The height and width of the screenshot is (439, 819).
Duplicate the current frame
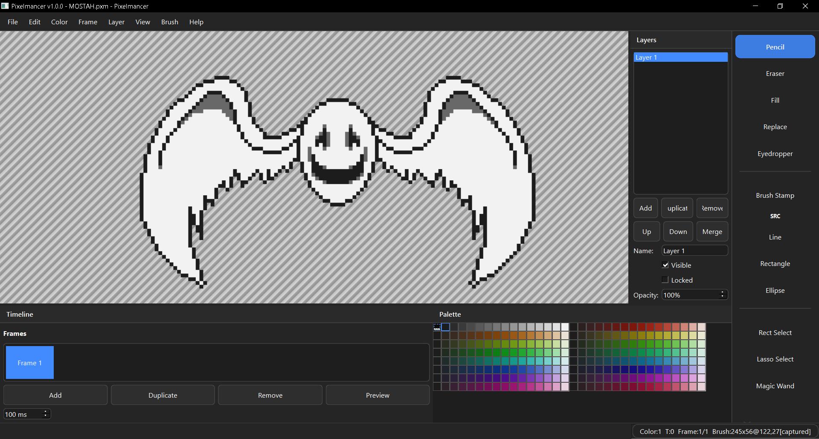click(x=163, y=395)
